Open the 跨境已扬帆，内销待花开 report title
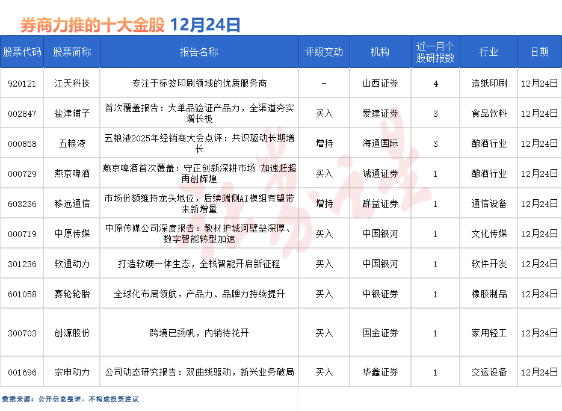The width and height of the screenshot is (562, 411). [199, 333]
